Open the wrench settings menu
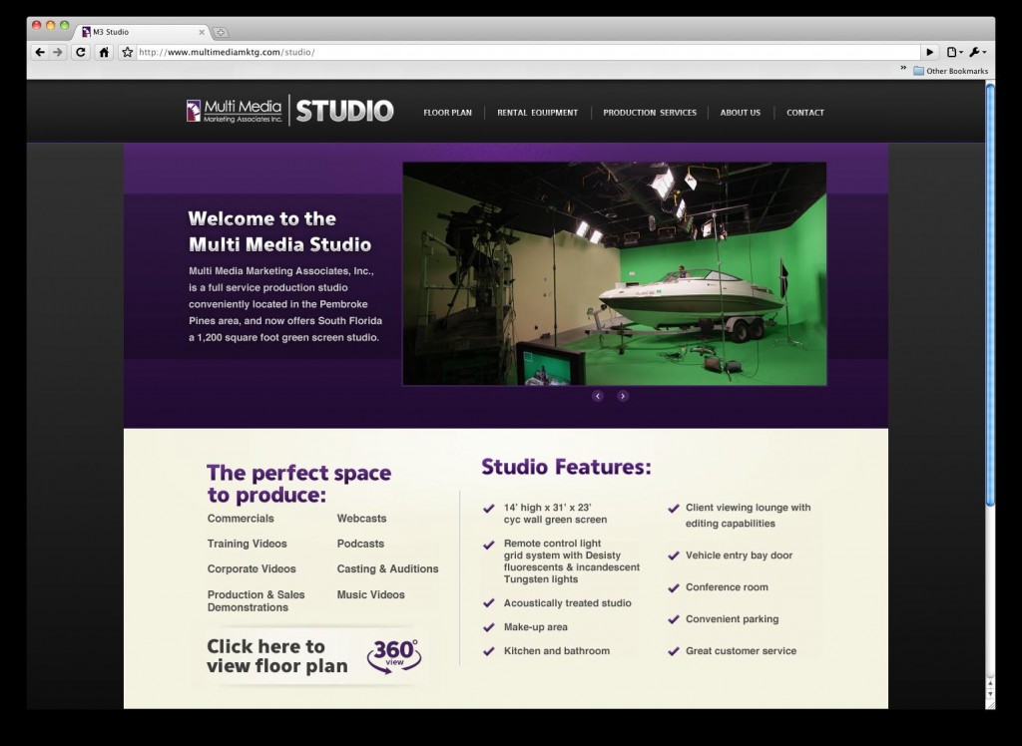 click(x=978, y=52)
